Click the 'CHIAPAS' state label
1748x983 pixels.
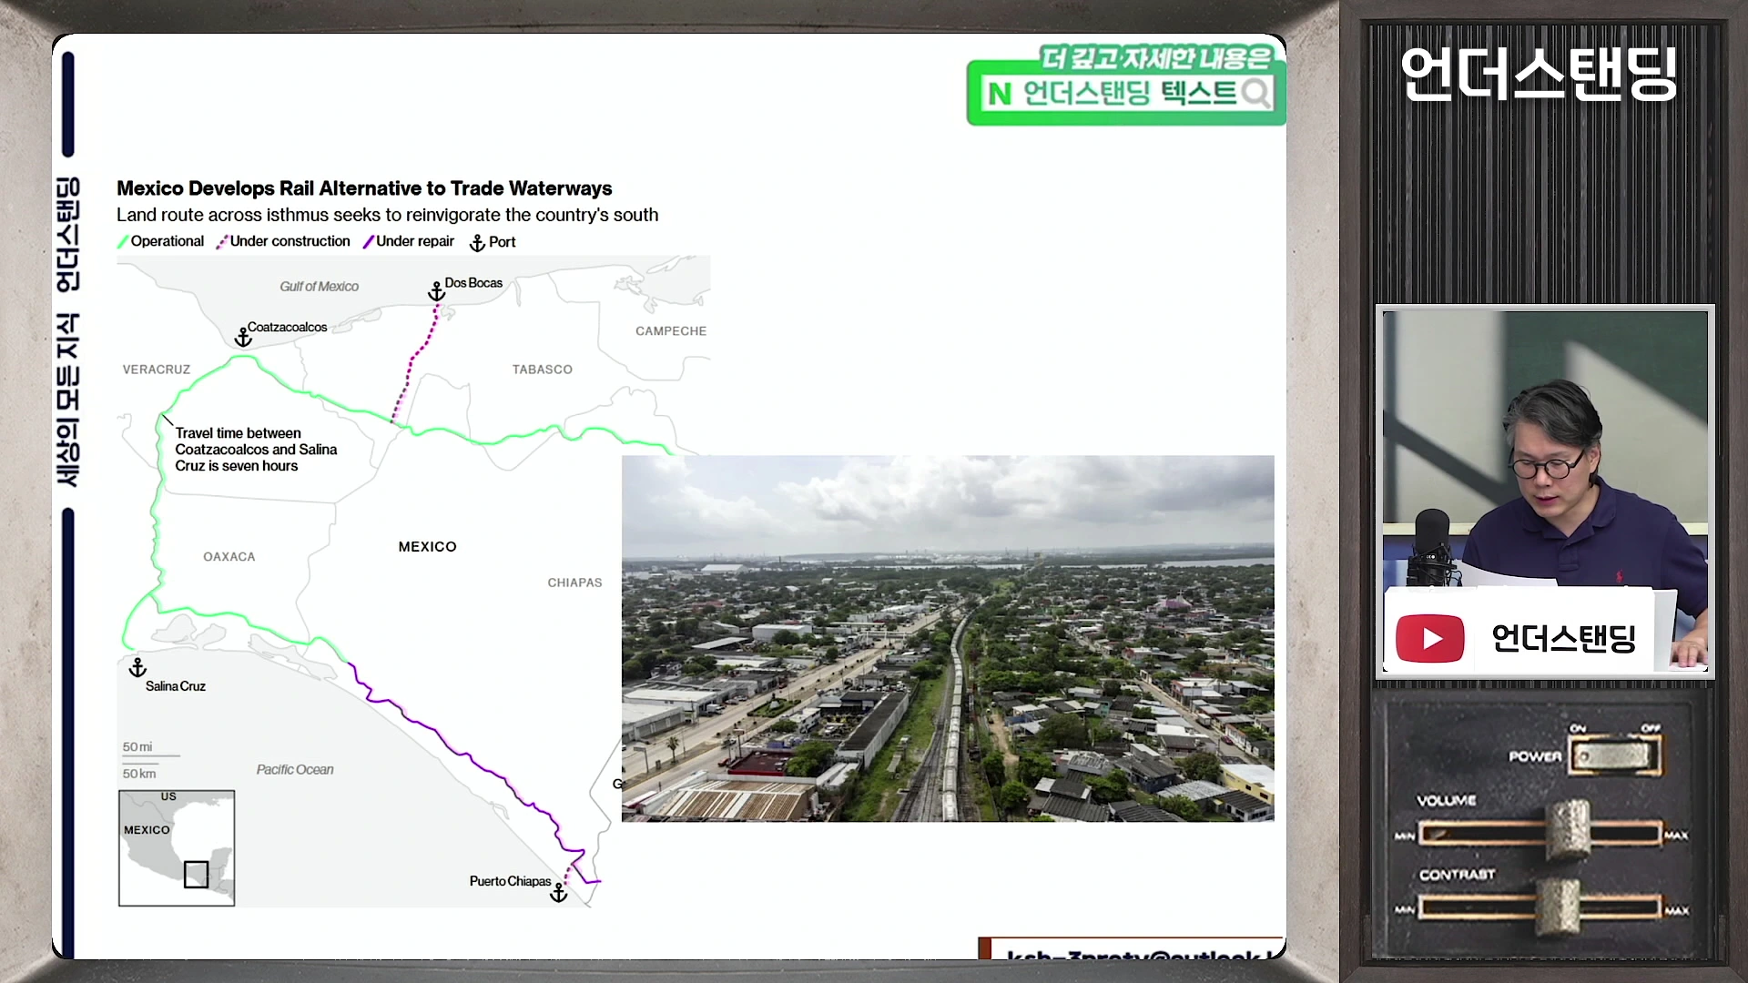click(x=574, y=583)
